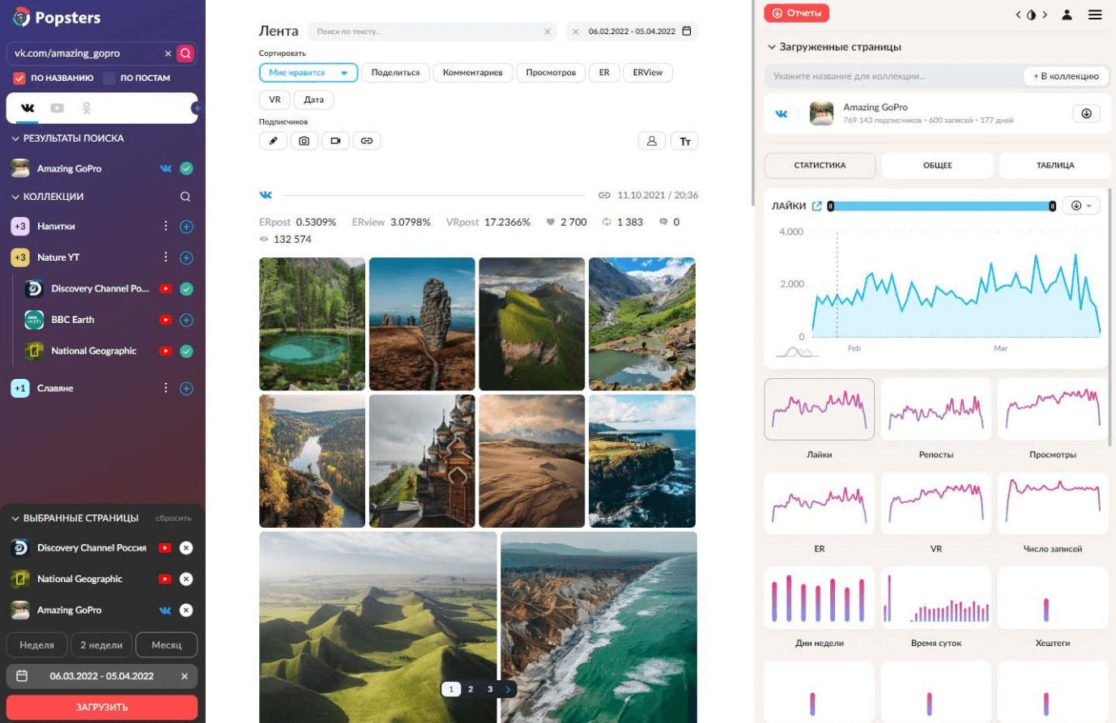Viewport: 1116px width, 723px height.
Task: Download the Amazing GoPro loaded page data
Action: 1086,113
